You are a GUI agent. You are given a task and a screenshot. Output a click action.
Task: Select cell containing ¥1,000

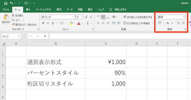pos(106,62)
